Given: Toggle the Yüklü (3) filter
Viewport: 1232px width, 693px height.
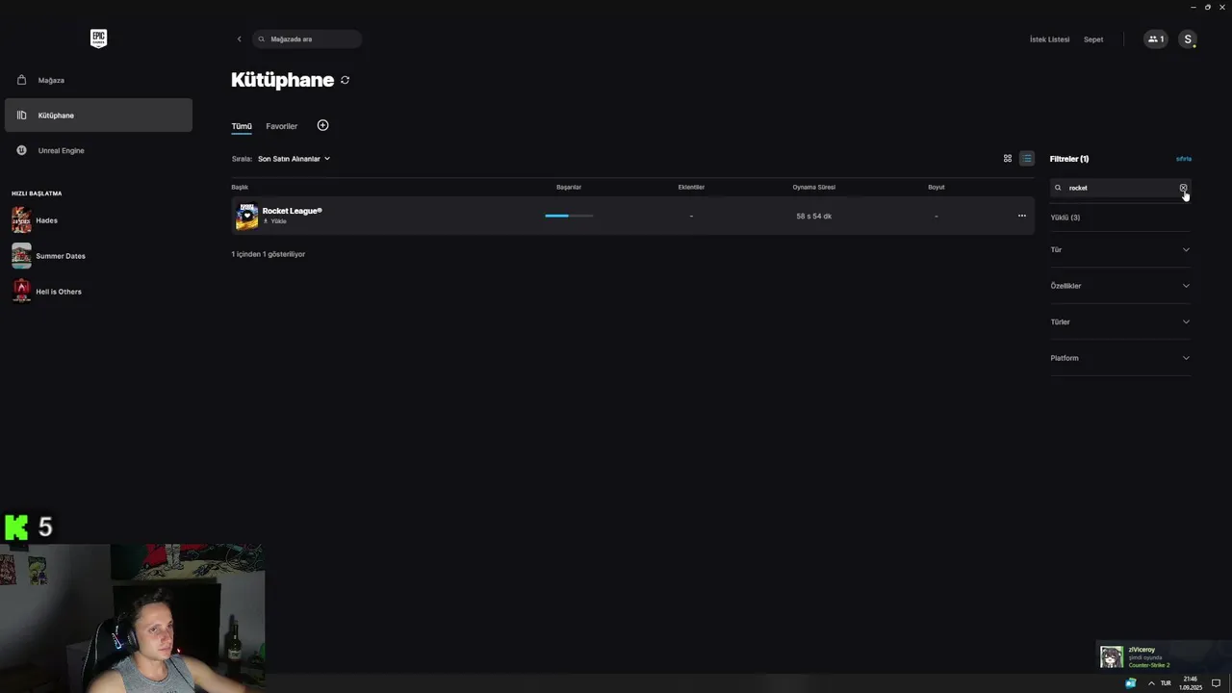Looking at the screenshot, I should (x=1065, y=218).
